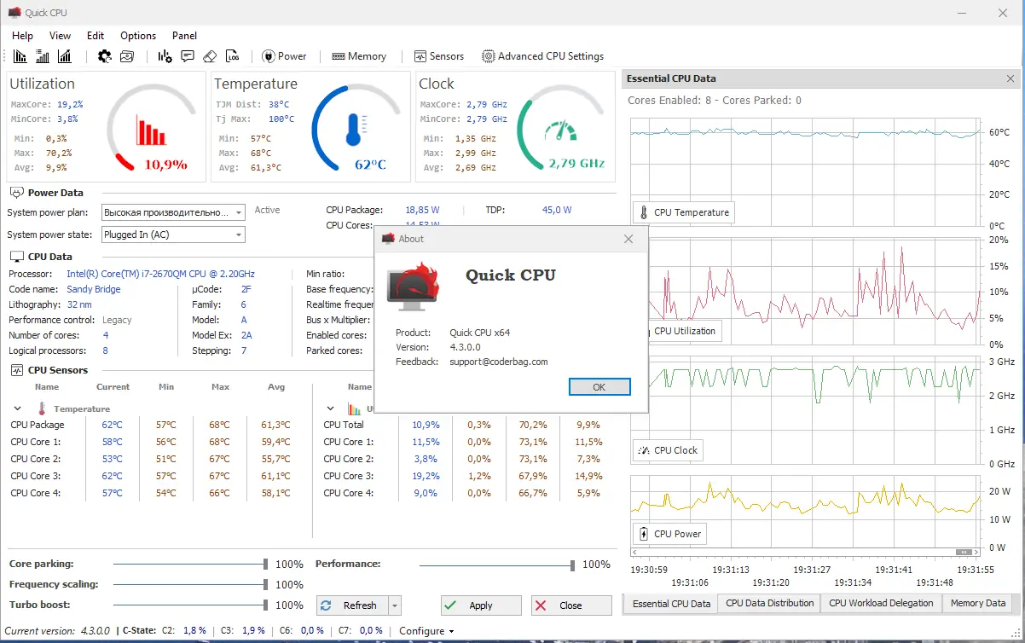This screenshot has width=1025, height=643.
Task: Collapse the Utilization sensors group chevron
Action: point(331,409)
